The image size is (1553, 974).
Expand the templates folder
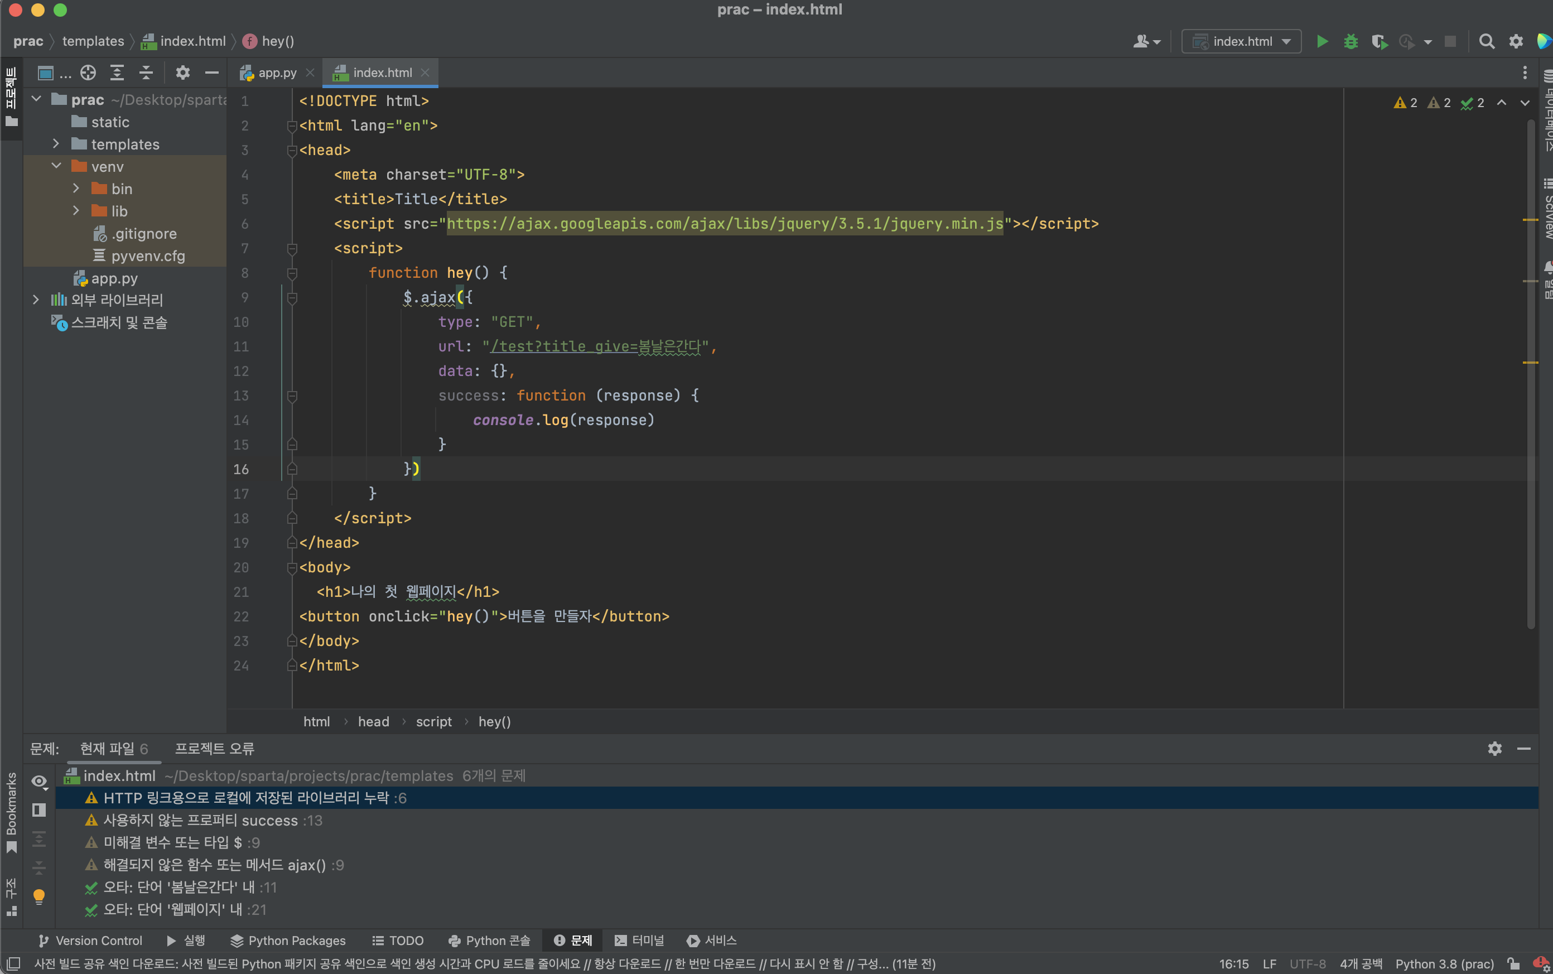point(56,144)
